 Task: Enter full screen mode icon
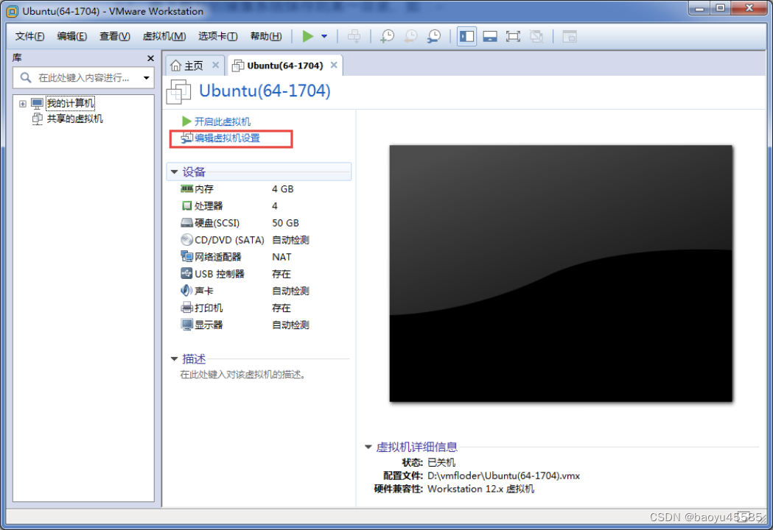513,37
